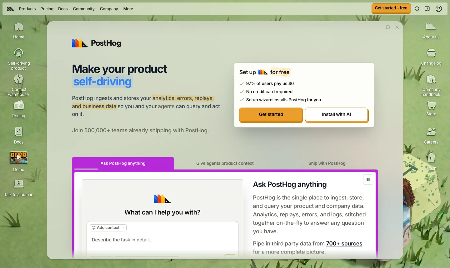Open the Community menu
This screenshot has width=450, height=268.
[x=84, y=9]
